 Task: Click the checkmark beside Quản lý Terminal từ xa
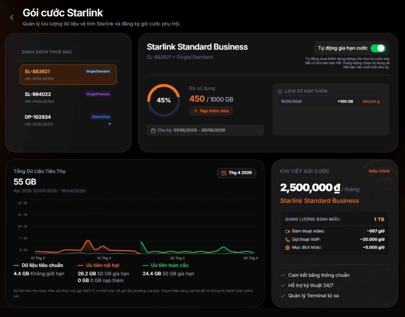pyautogui.click(x=283, y=296)
